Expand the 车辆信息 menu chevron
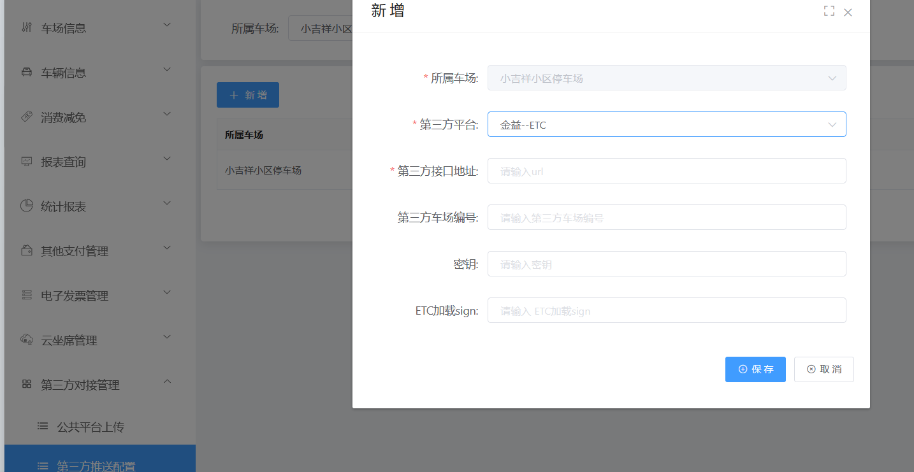Screen dimensions: 914x472 167,69
